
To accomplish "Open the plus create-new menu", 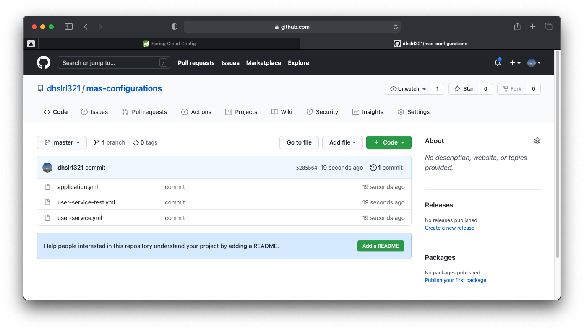I will click(x=515, y=63).
